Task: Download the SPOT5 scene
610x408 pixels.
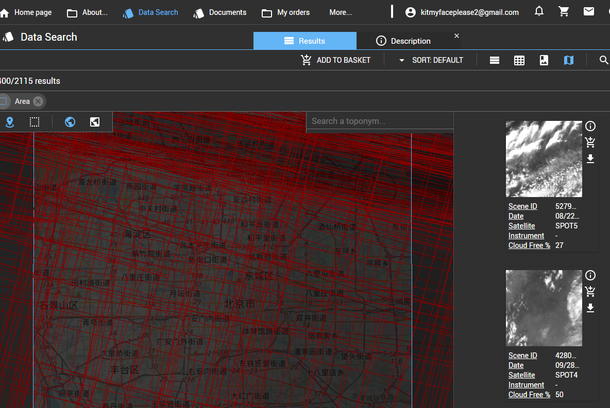Action: click(590, 158)
